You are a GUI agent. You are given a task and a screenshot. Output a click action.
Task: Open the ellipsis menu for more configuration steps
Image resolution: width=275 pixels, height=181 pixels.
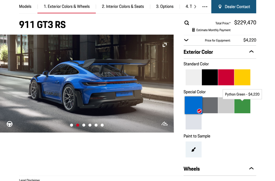[x=204, y=7]
